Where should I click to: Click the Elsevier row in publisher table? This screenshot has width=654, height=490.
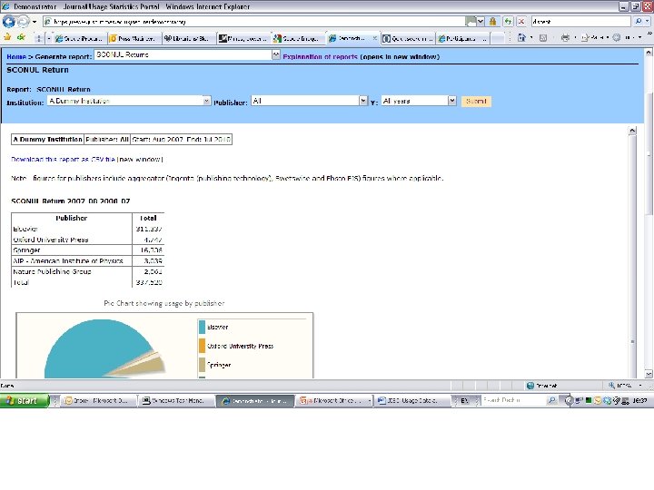pyautogui.click(x=87, y=229)
